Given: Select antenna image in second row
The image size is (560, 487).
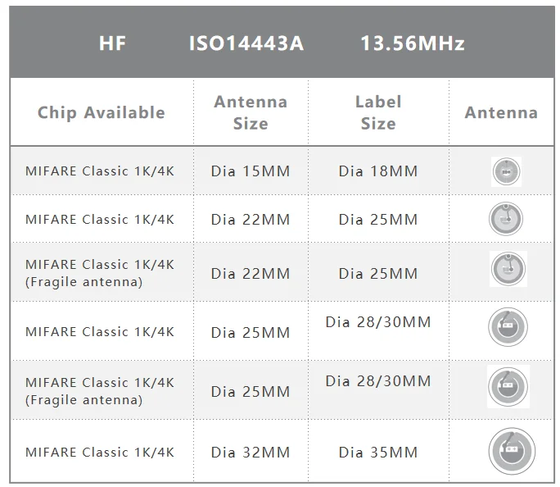Looking at the screenshot, I should point(506,219).
